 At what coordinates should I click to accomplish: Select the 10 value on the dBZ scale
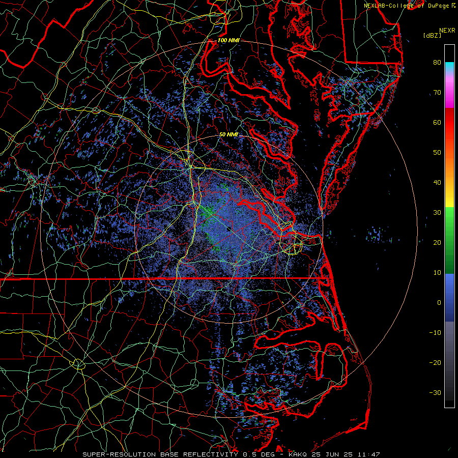point(437,273)
